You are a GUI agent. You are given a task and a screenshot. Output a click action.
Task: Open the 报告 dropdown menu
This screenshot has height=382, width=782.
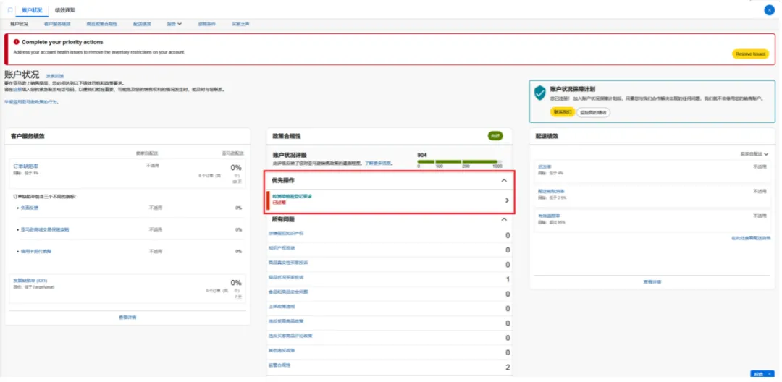tap(175, 24)
